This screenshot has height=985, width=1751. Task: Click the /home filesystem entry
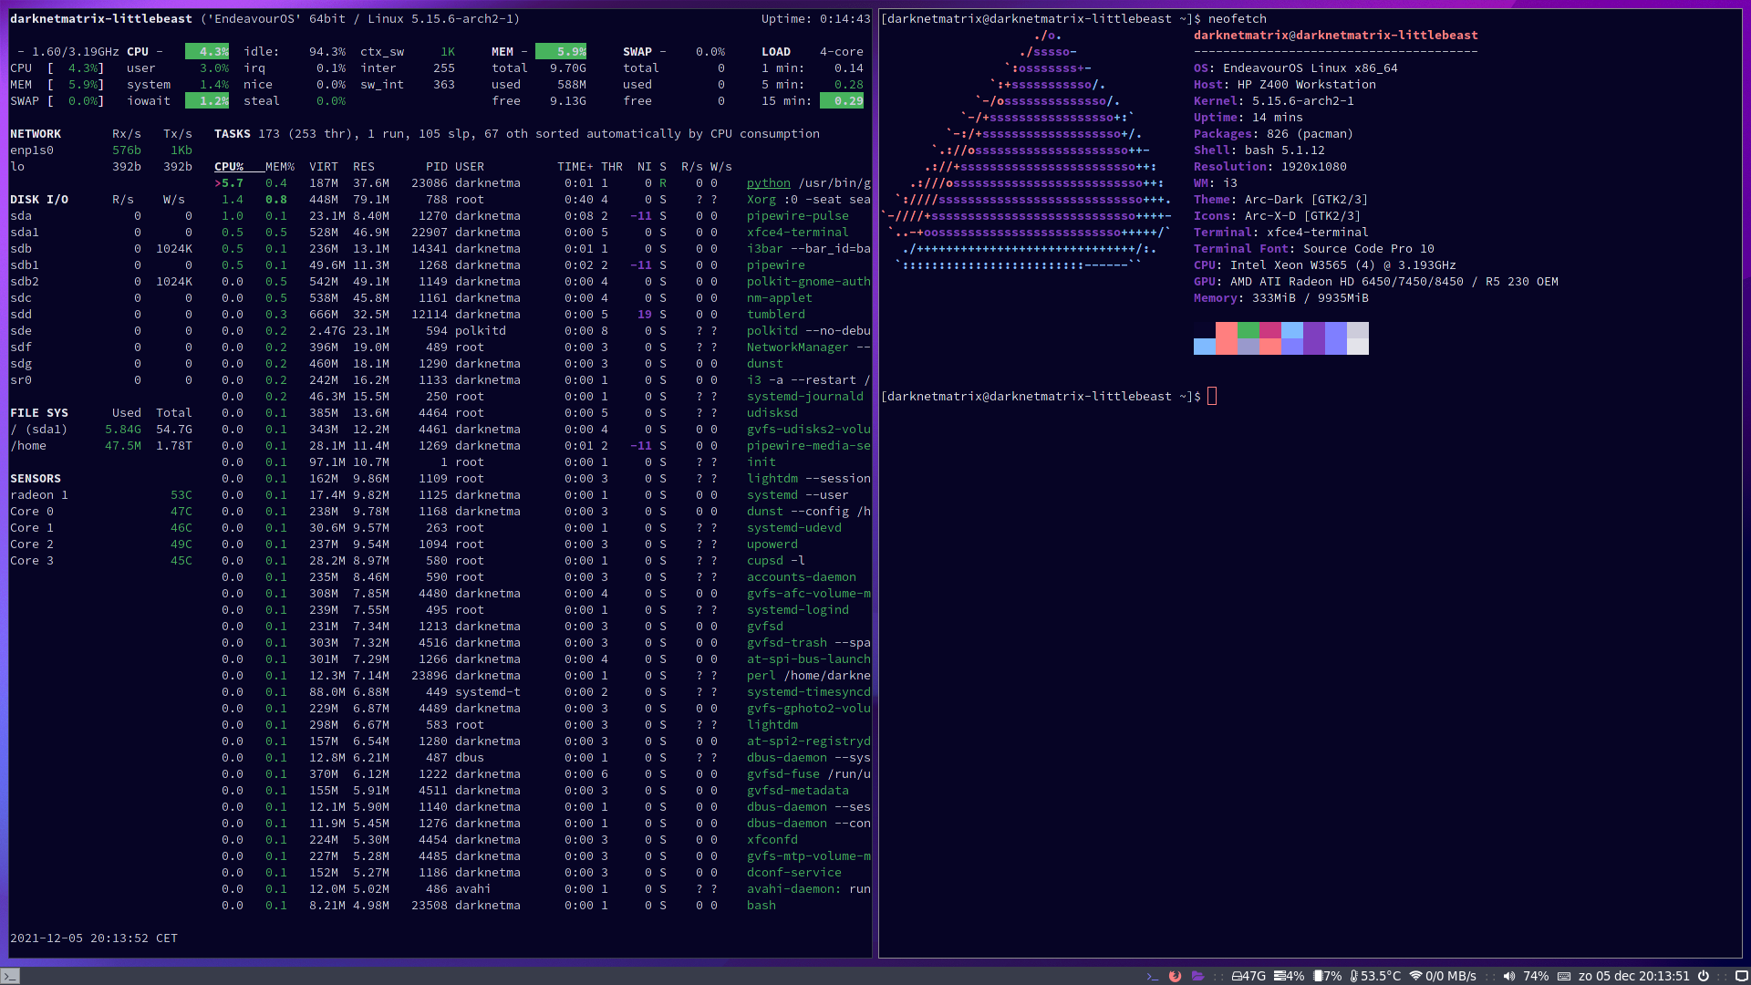(x=101, y=446)
